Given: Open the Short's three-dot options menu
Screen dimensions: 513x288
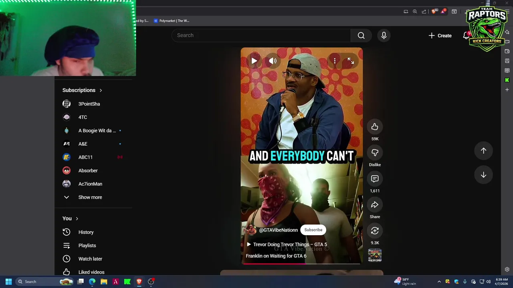Looking at the screenshot, I should point(335,61).
